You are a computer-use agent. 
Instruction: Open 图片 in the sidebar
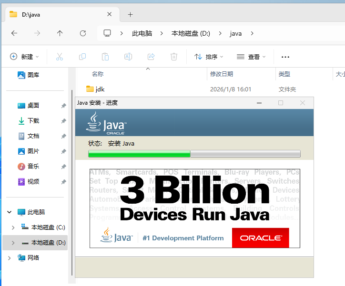coord(29,151)
